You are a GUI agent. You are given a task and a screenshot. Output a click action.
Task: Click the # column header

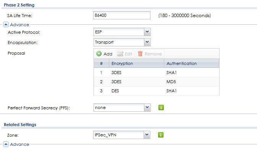pos(101,63)
